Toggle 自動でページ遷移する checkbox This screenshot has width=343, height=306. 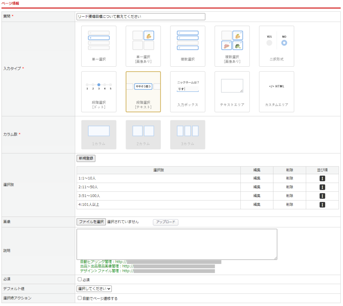(x=80, y=298)
